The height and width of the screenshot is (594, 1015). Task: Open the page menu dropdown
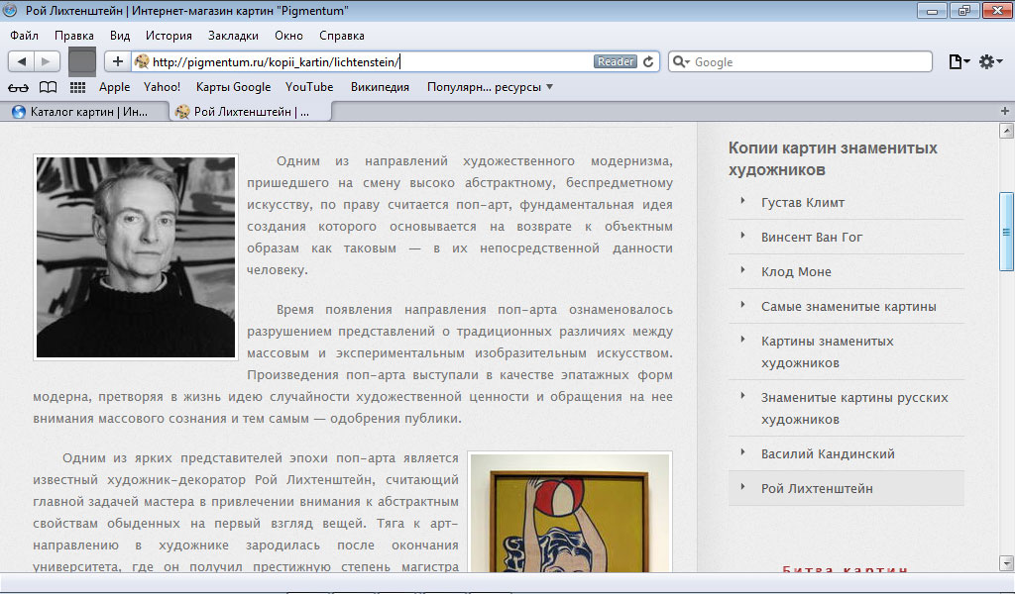point(959,61)
